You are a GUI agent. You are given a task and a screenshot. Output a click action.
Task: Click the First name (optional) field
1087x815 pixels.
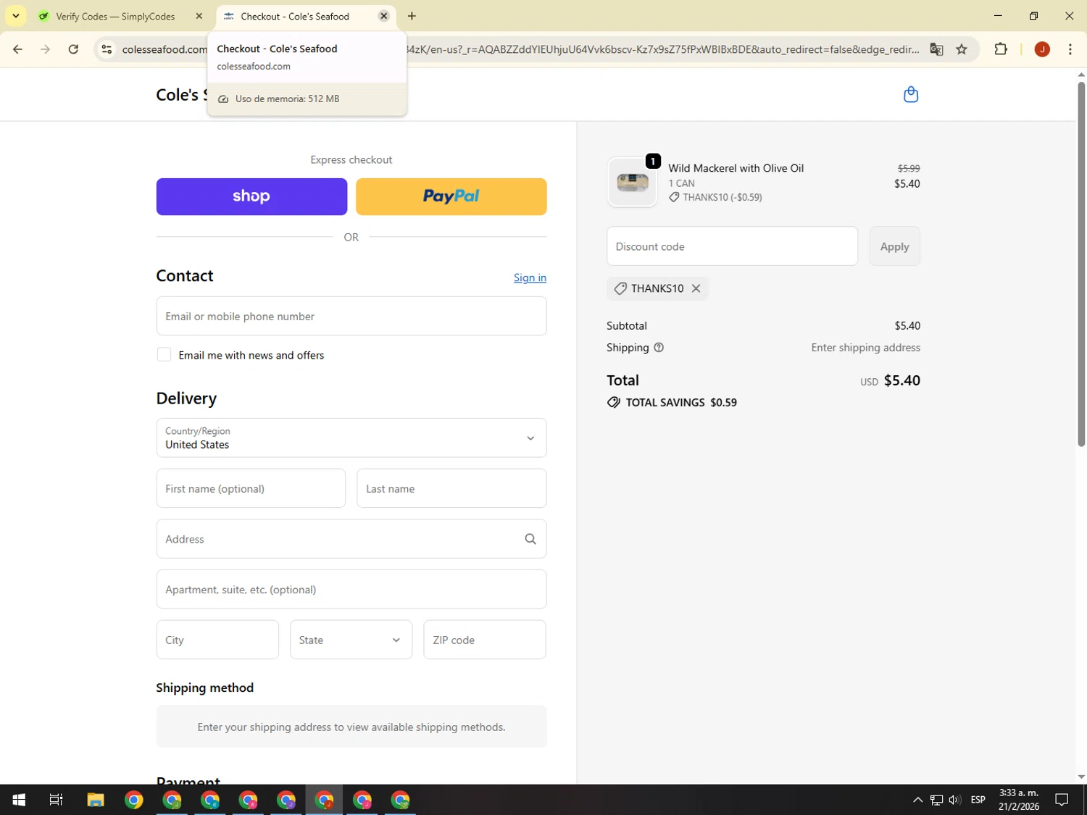click(x=251, y=488)
